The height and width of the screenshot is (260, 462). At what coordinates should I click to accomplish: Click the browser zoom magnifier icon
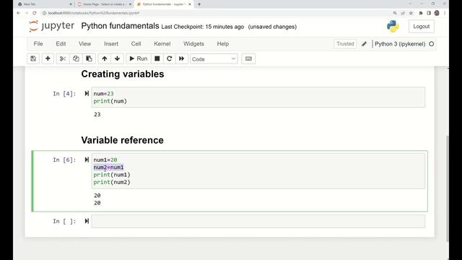click(x=395, y=13)
